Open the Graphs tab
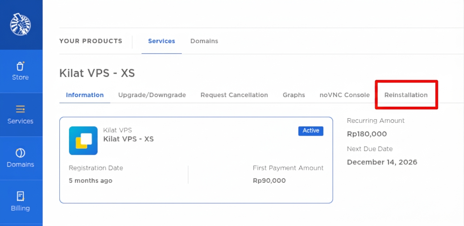Image resolution: width=464 pixels, height=226 pixels. tap(294, 95)
